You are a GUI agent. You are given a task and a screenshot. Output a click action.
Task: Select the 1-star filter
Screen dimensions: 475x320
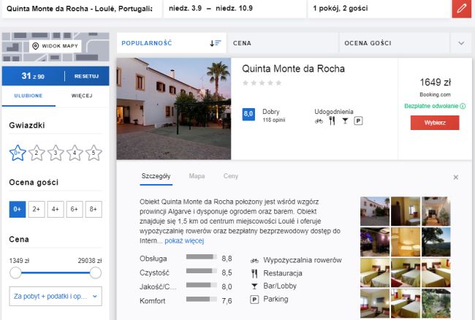click(x=18, y=153)
